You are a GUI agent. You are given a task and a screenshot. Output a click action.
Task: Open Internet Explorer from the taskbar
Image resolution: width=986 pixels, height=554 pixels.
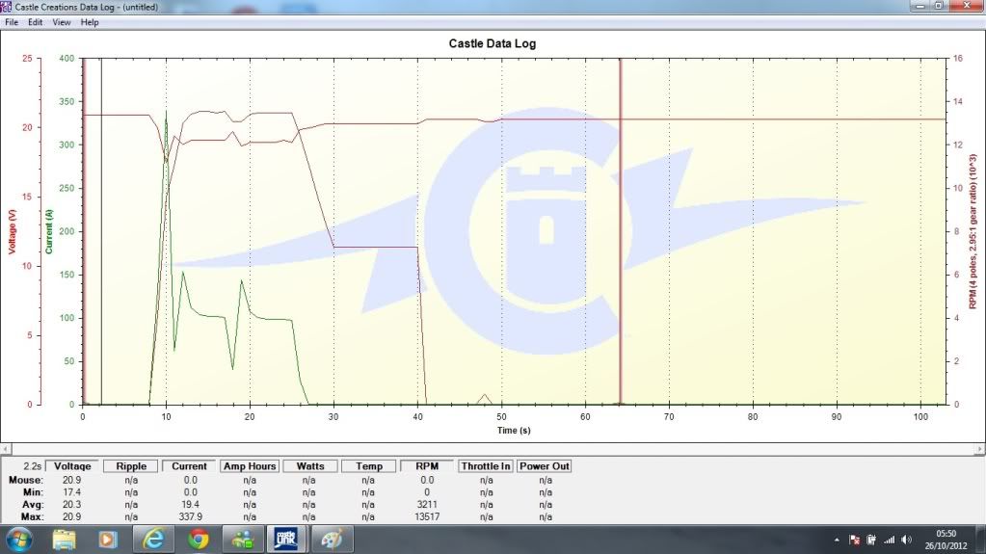pyautogui.click(x=153, y=540)
